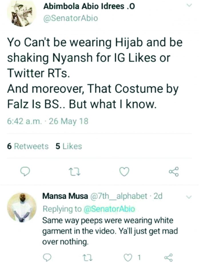
Task: Click Mansa Musa's profile picture
Action: click(22, 207)
